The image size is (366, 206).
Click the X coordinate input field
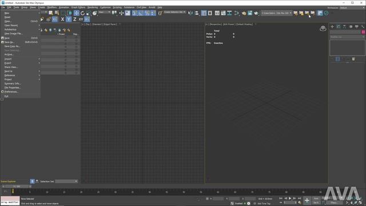click(218, 199)
